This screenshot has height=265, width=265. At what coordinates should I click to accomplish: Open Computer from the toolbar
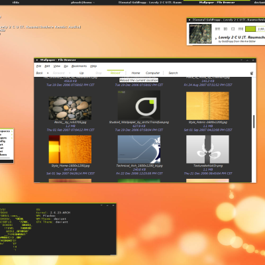tap(152, 73)
